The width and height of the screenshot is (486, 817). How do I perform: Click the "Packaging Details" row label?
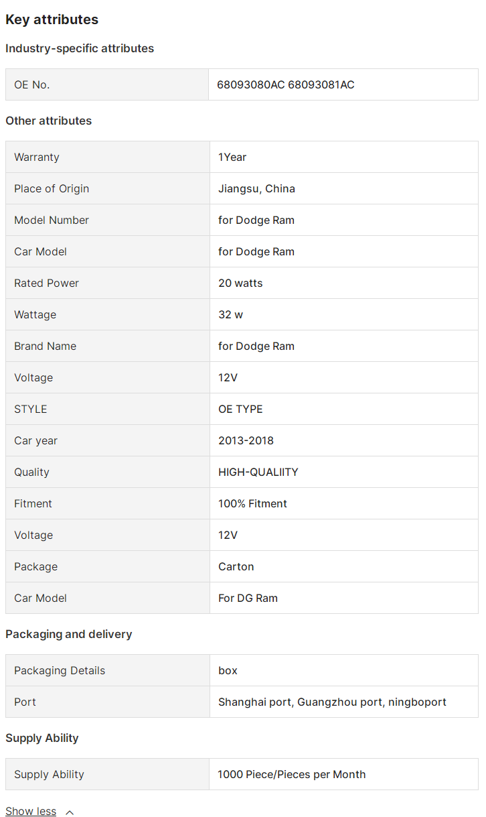[x=60, y=670]
